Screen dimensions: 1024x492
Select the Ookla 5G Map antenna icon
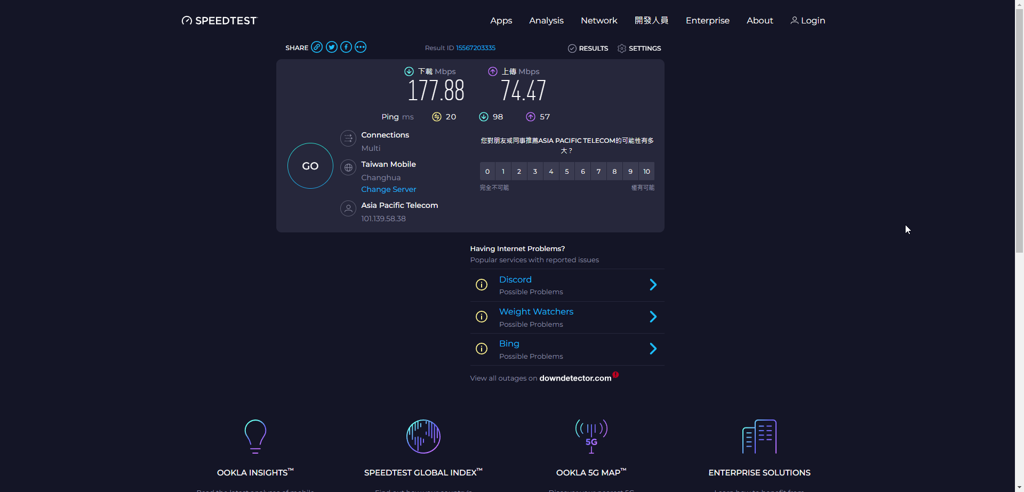tap(590, 436)
